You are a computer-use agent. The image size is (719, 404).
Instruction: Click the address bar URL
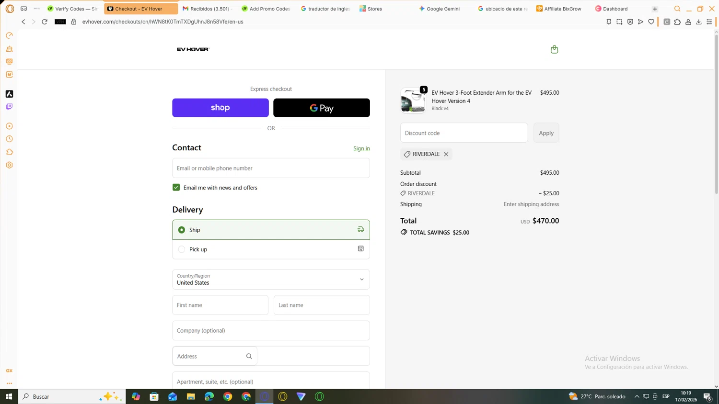point(162,22)
